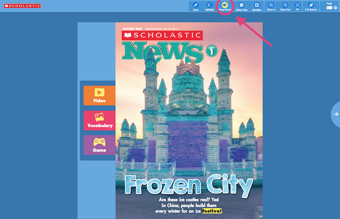Click the Zoom Out magnifier
The width and height of the screenshot is (340, 219).
[285, 6]
